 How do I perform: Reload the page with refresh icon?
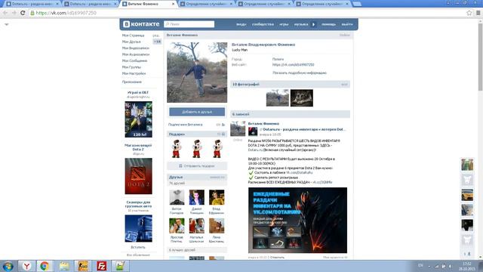(23, 13)
